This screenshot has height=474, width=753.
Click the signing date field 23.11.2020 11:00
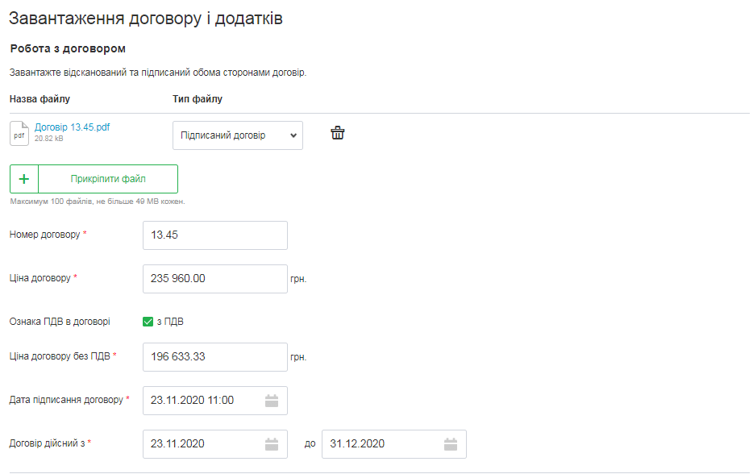(x=202, y=401)
